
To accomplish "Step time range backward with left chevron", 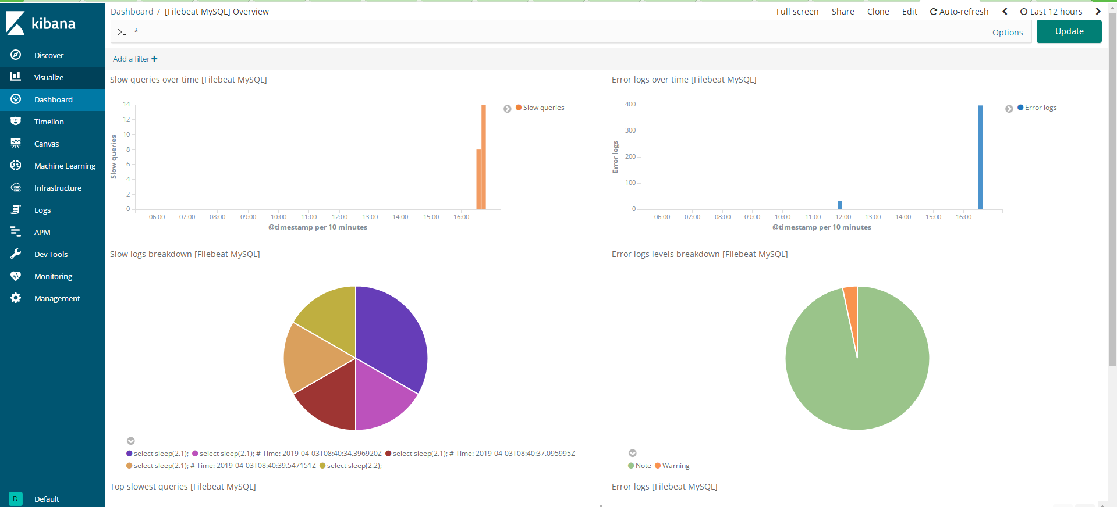I will point(1005,12).
